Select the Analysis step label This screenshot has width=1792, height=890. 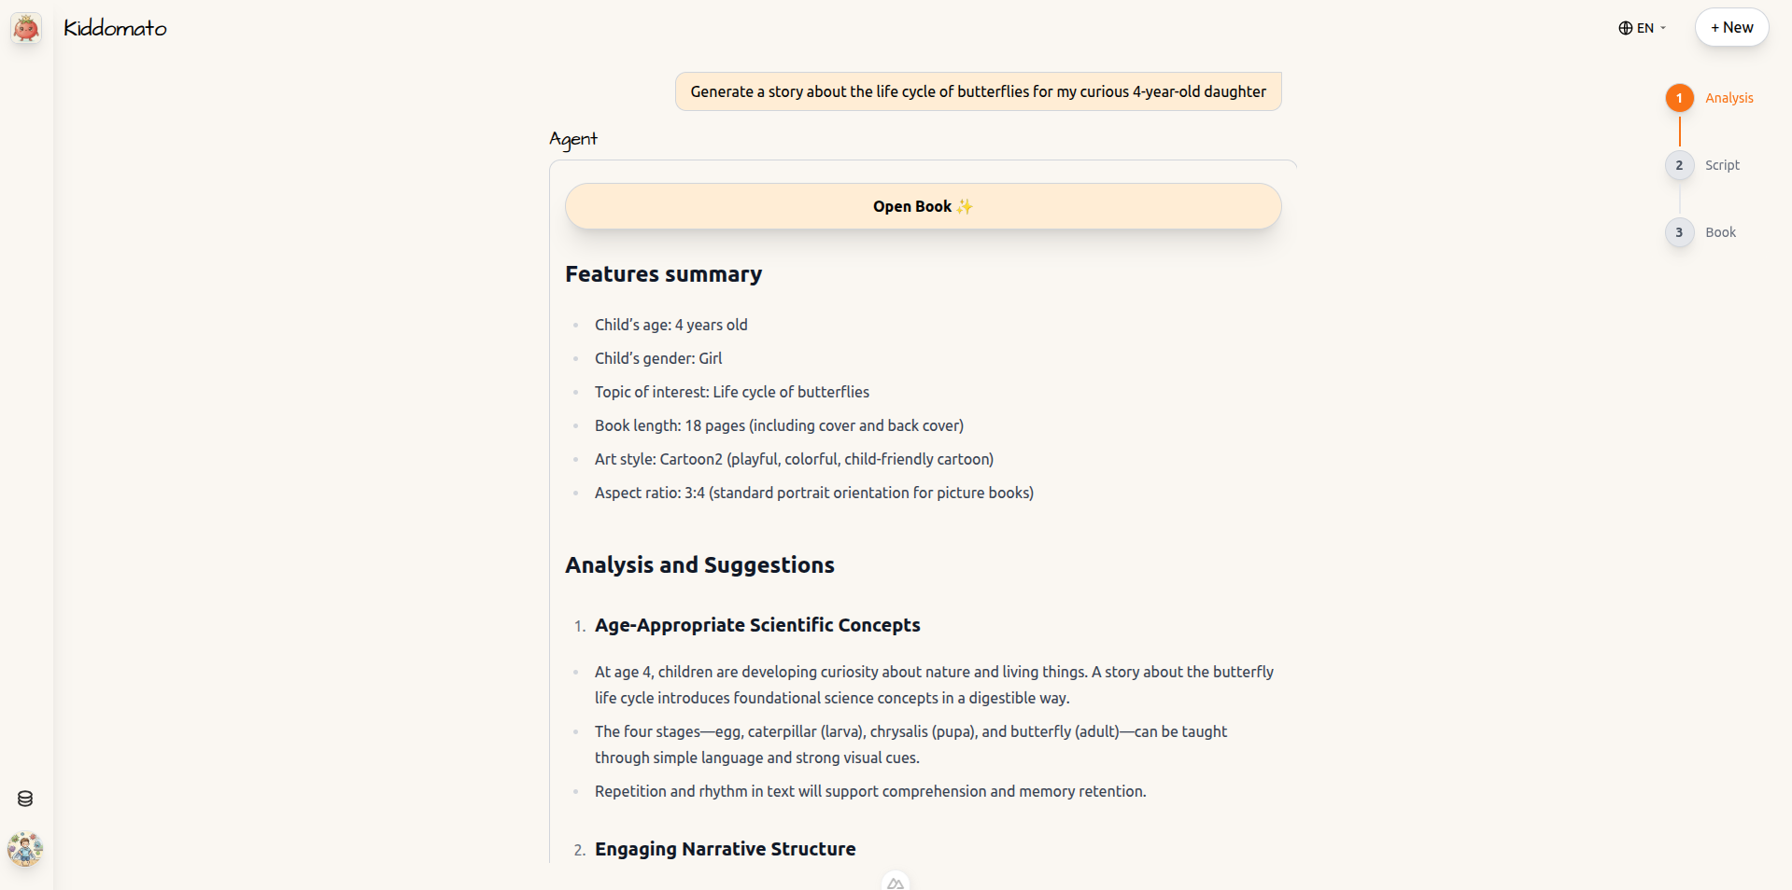coord(1729,97)
